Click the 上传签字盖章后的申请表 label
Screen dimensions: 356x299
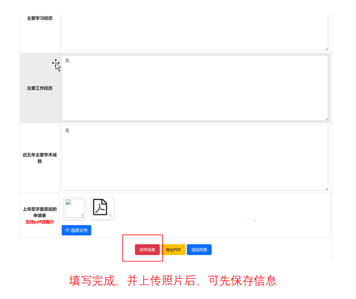coord(40,212)
